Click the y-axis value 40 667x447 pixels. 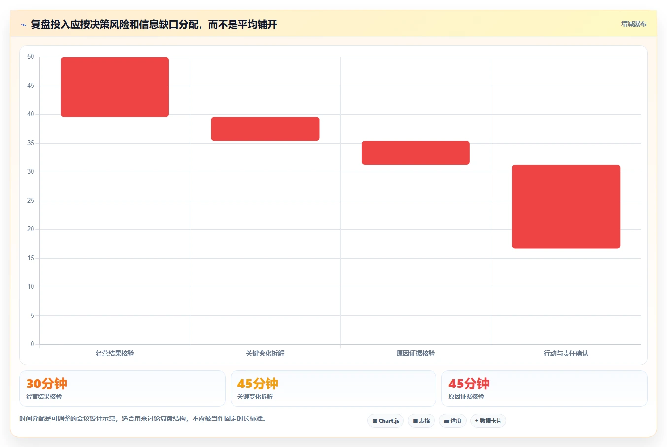coord(31,114)
